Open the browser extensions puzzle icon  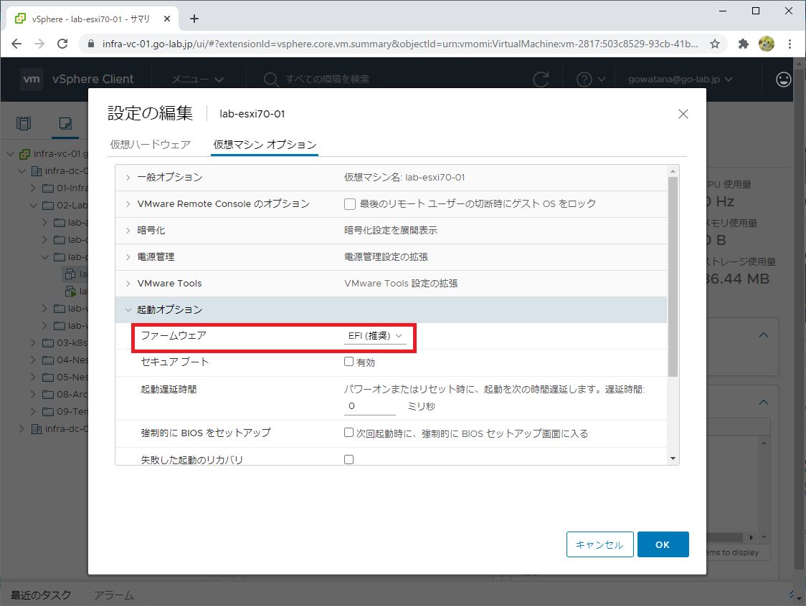click(x=744, y=44)
